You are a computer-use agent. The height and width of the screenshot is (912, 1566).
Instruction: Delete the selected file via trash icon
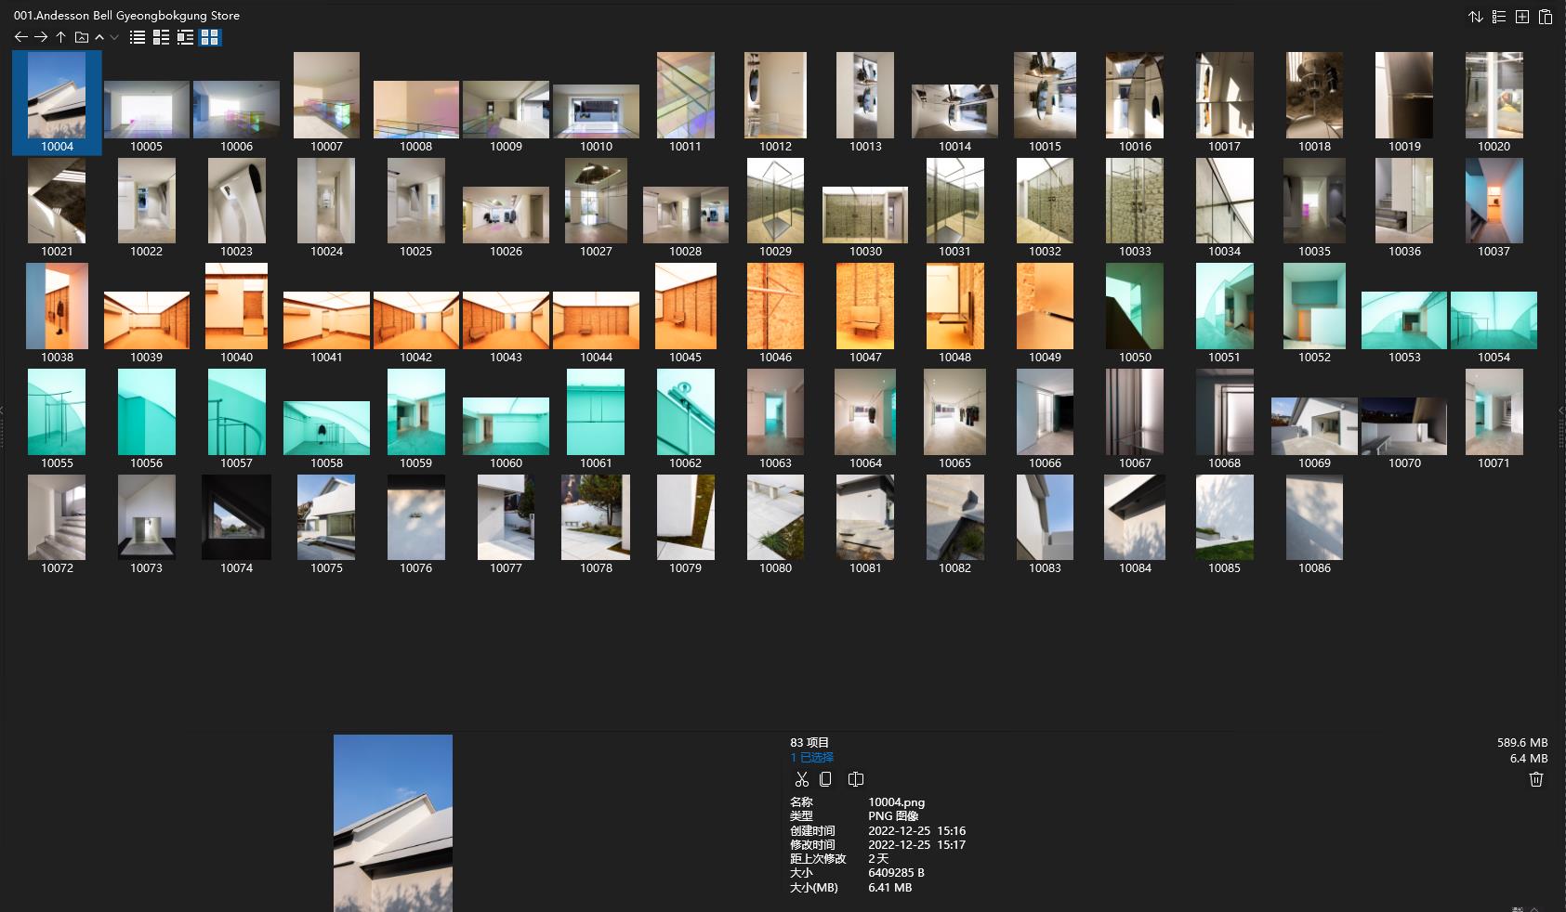1535,779
